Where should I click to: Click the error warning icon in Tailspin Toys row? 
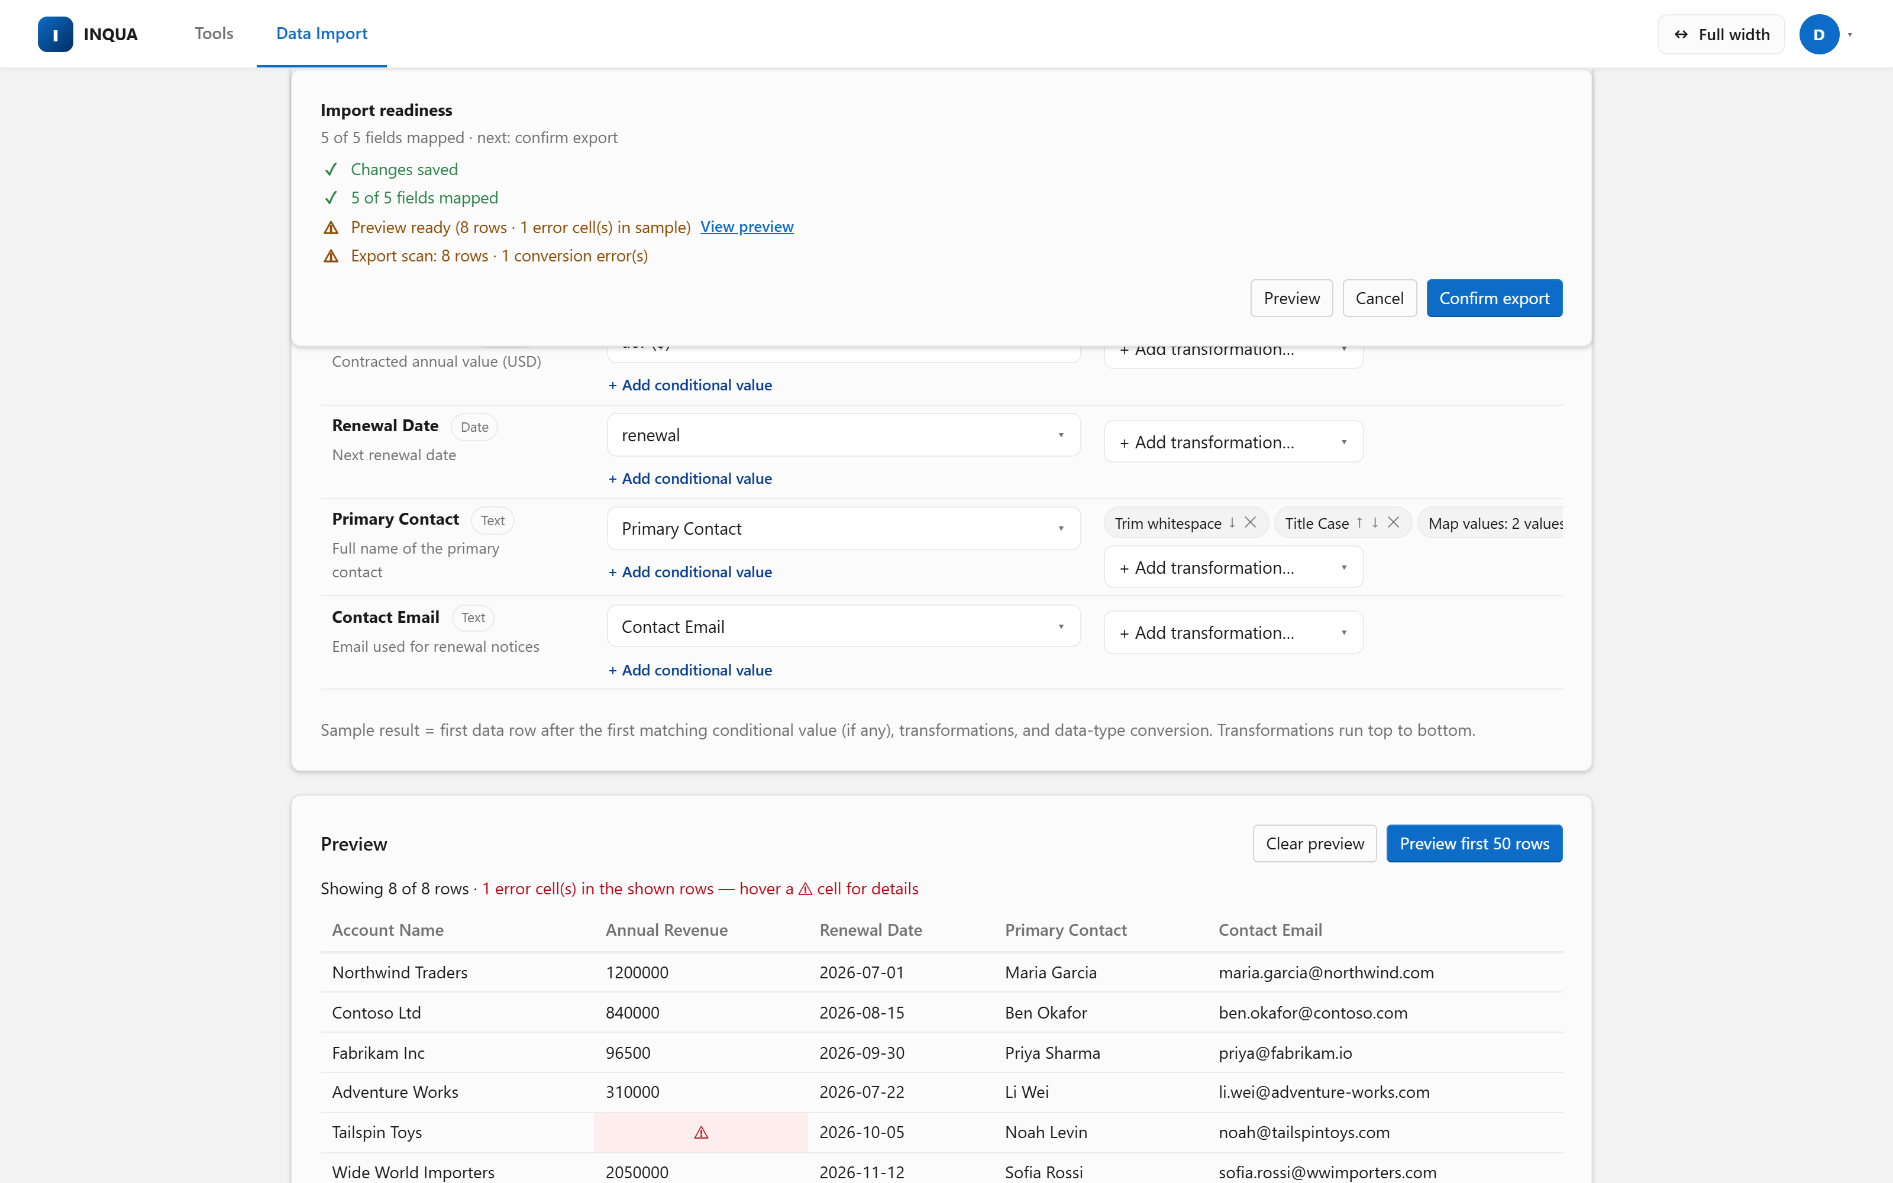coord(701,1132)
